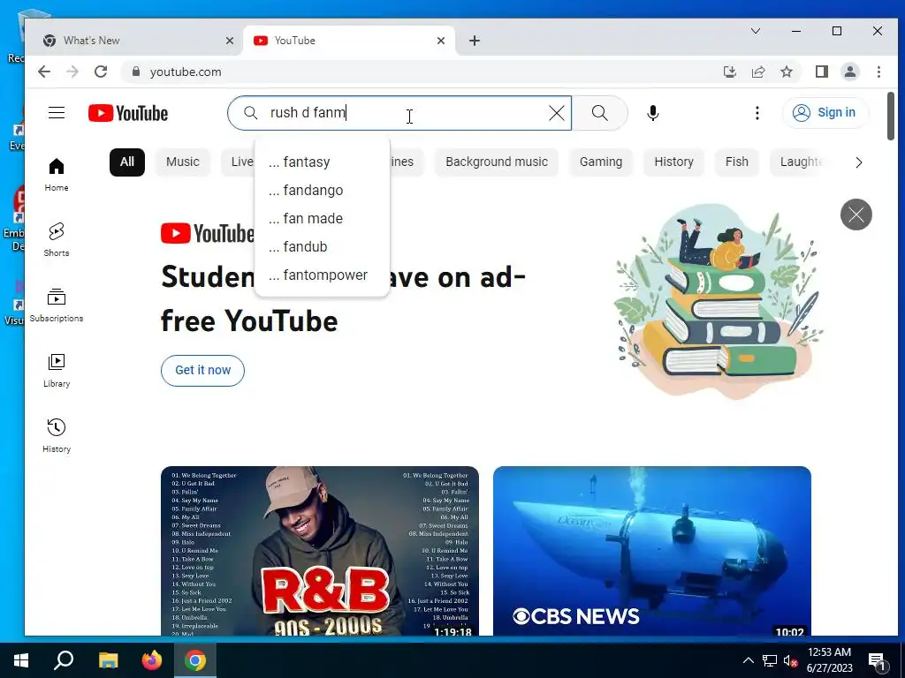The image size is (905, 678).
Task: Clear the search query with X
Action: click(557, 113)
